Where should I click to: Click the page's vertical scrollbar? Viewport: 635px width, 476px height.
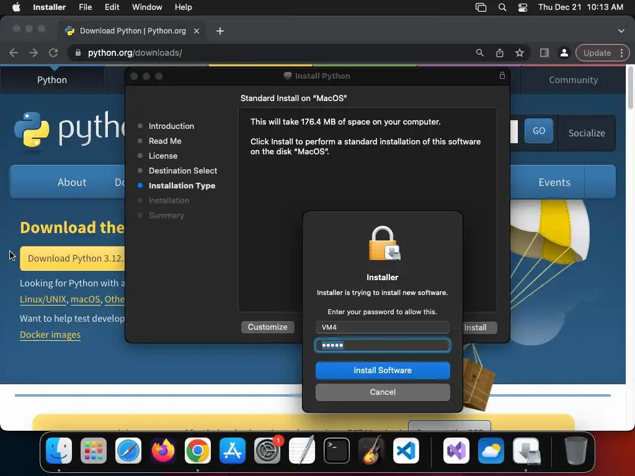[630, 89]
